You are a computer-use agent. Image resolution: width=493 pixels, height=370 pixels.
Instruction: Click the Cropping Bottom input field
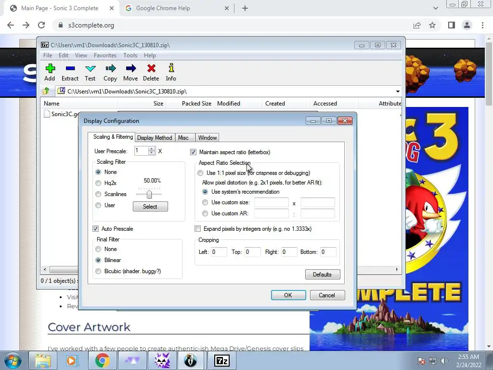point(328,252)
